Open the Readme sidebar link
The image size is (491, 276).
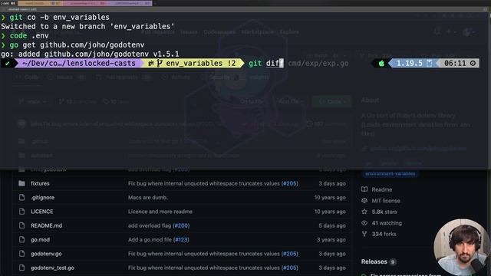tap(382, 189)
